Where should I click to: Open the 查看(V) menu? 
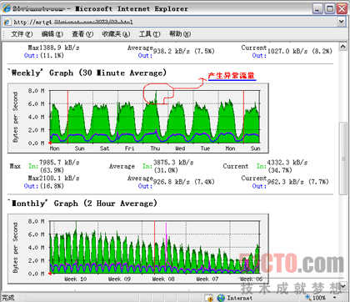[x=82, y=34]
